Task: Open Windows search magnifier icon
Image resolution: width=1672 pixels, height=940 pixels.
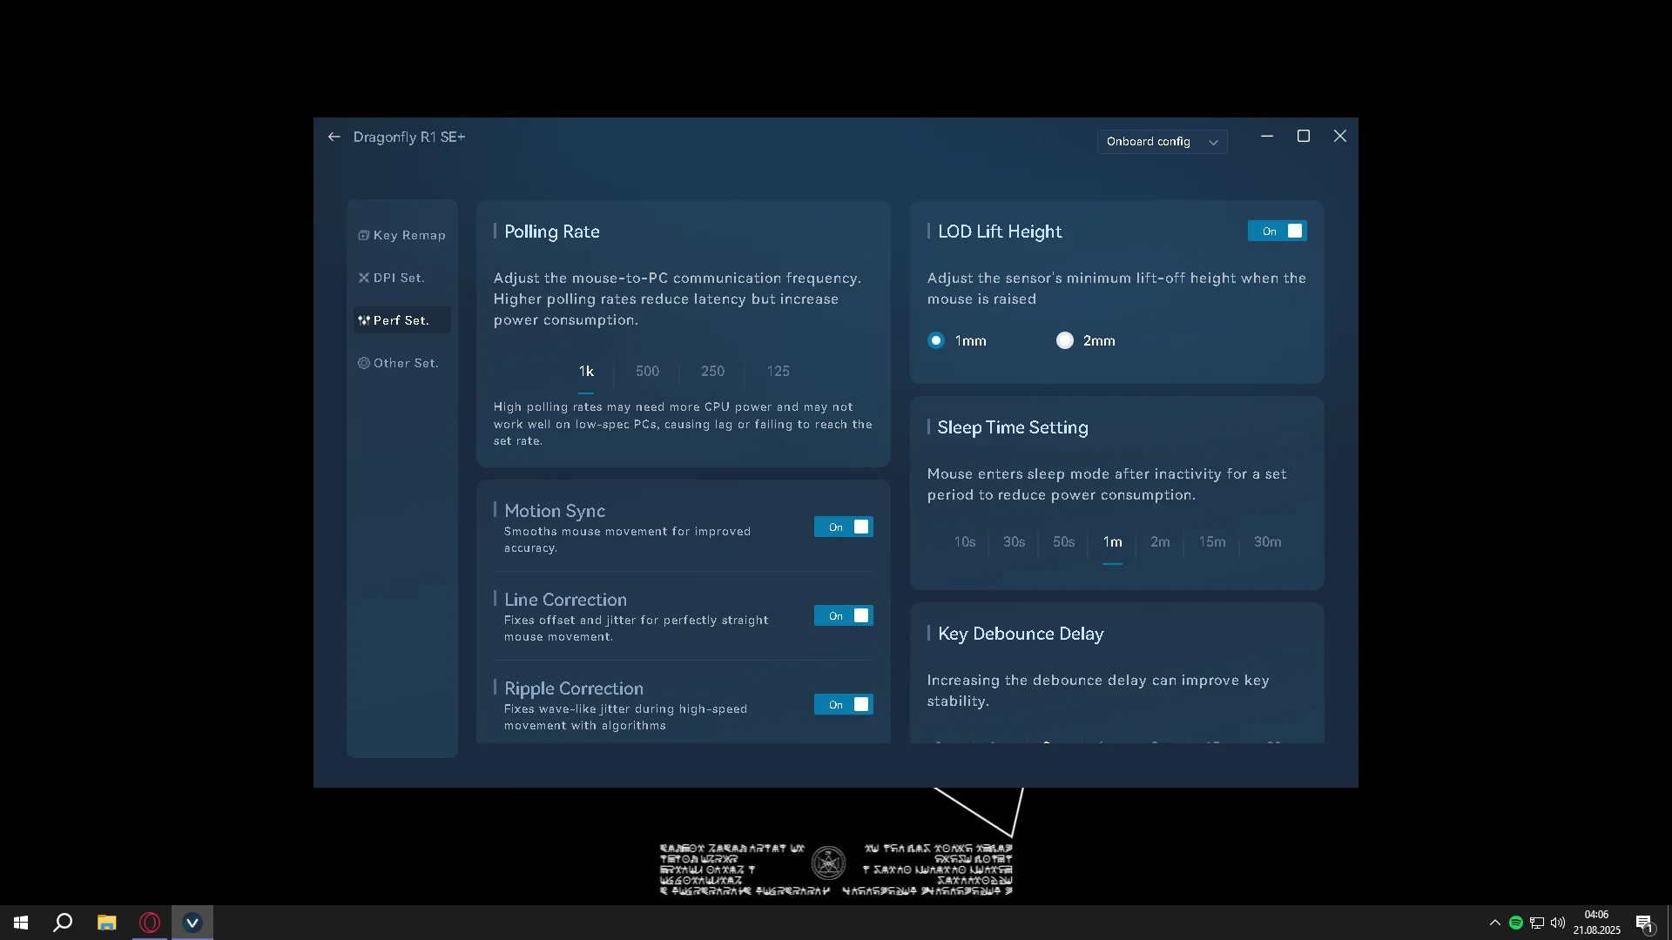Action: pos(63,923)
